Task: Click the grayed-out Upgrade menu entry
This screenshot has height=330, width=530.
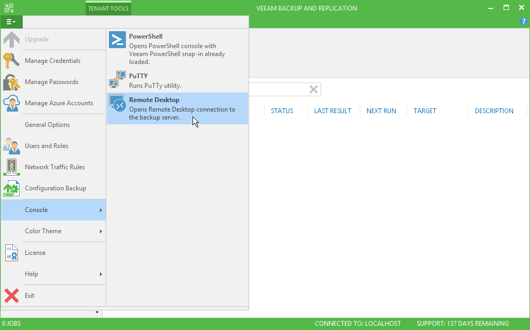Action: tap(53, 39)
